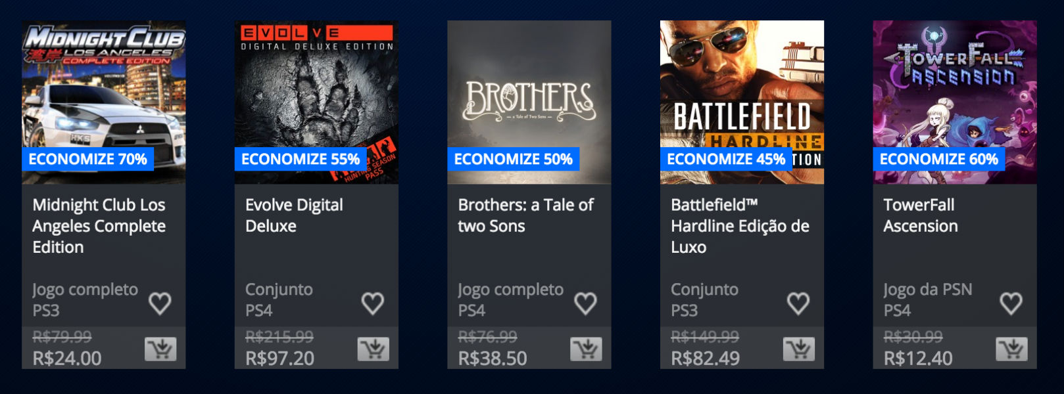Open the Battlefield Hardline Edição de Luxo title
The width and height of the screenshot is (1064, 394).
740,226
